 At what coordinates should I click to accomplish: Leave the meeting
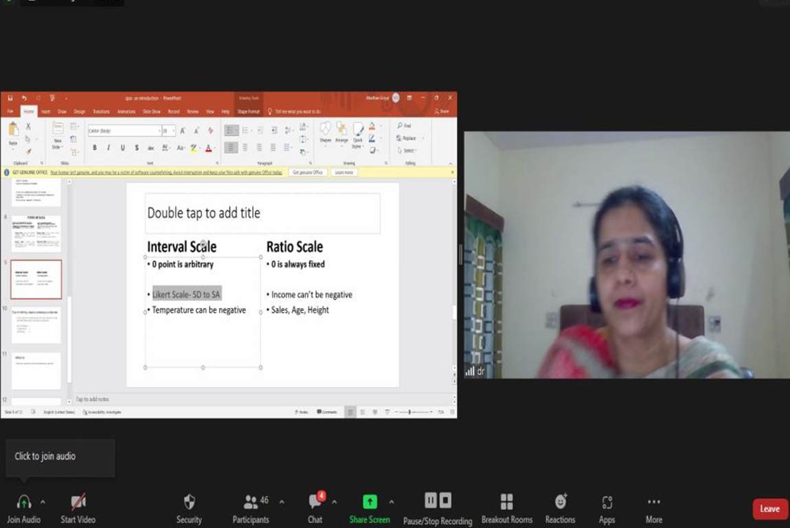pyautogui.click(x=769, y=509)
